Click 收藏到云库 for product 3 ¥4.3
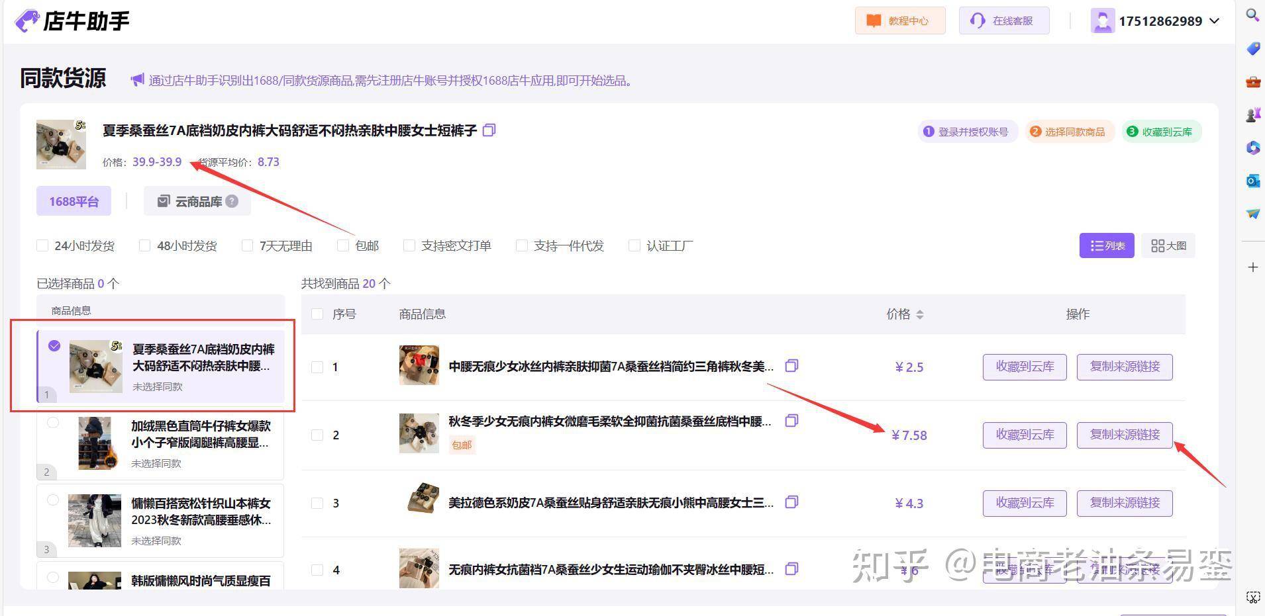Viewport: 1265px width, 616px height. (x=1025, y=503)
